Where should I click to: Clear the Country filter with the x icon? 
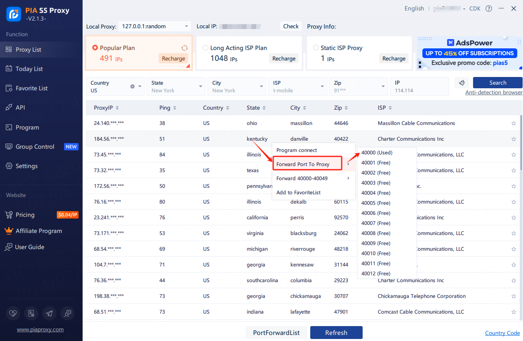[x=133, y=86]
